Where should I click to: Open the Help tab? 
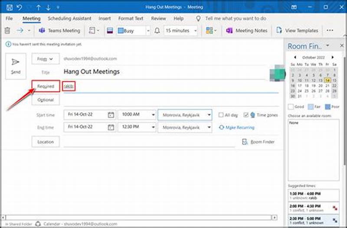178,18
